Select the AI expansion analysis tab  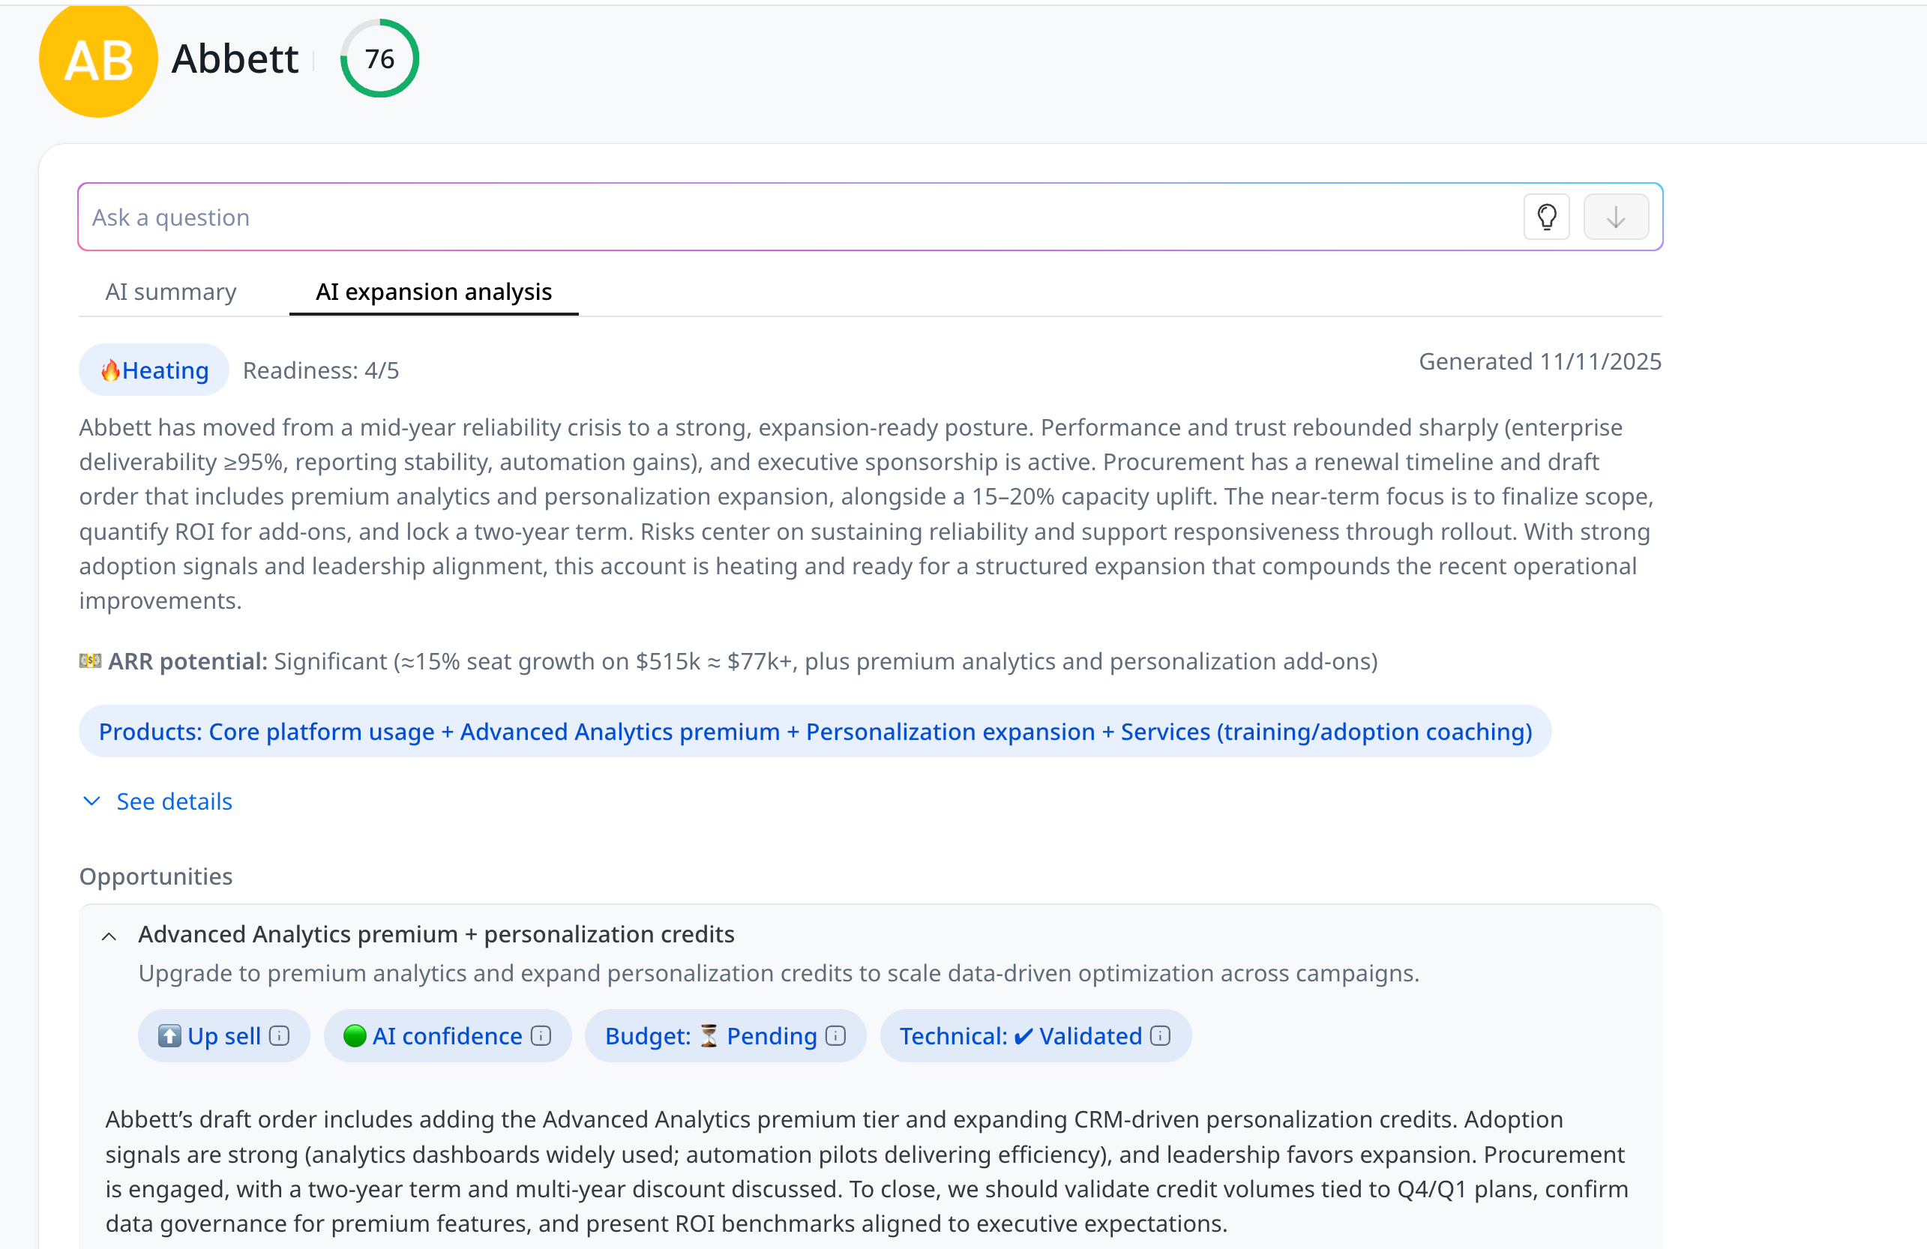433,292
